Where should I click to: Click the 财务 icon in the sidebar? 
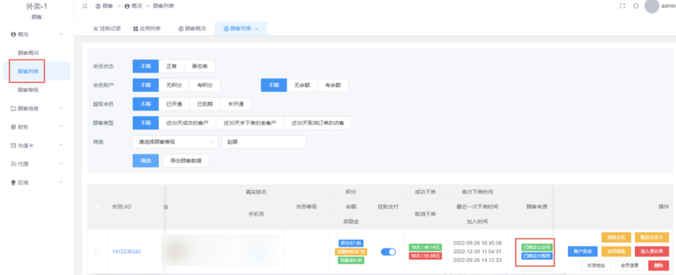click(x=13, y=127)
